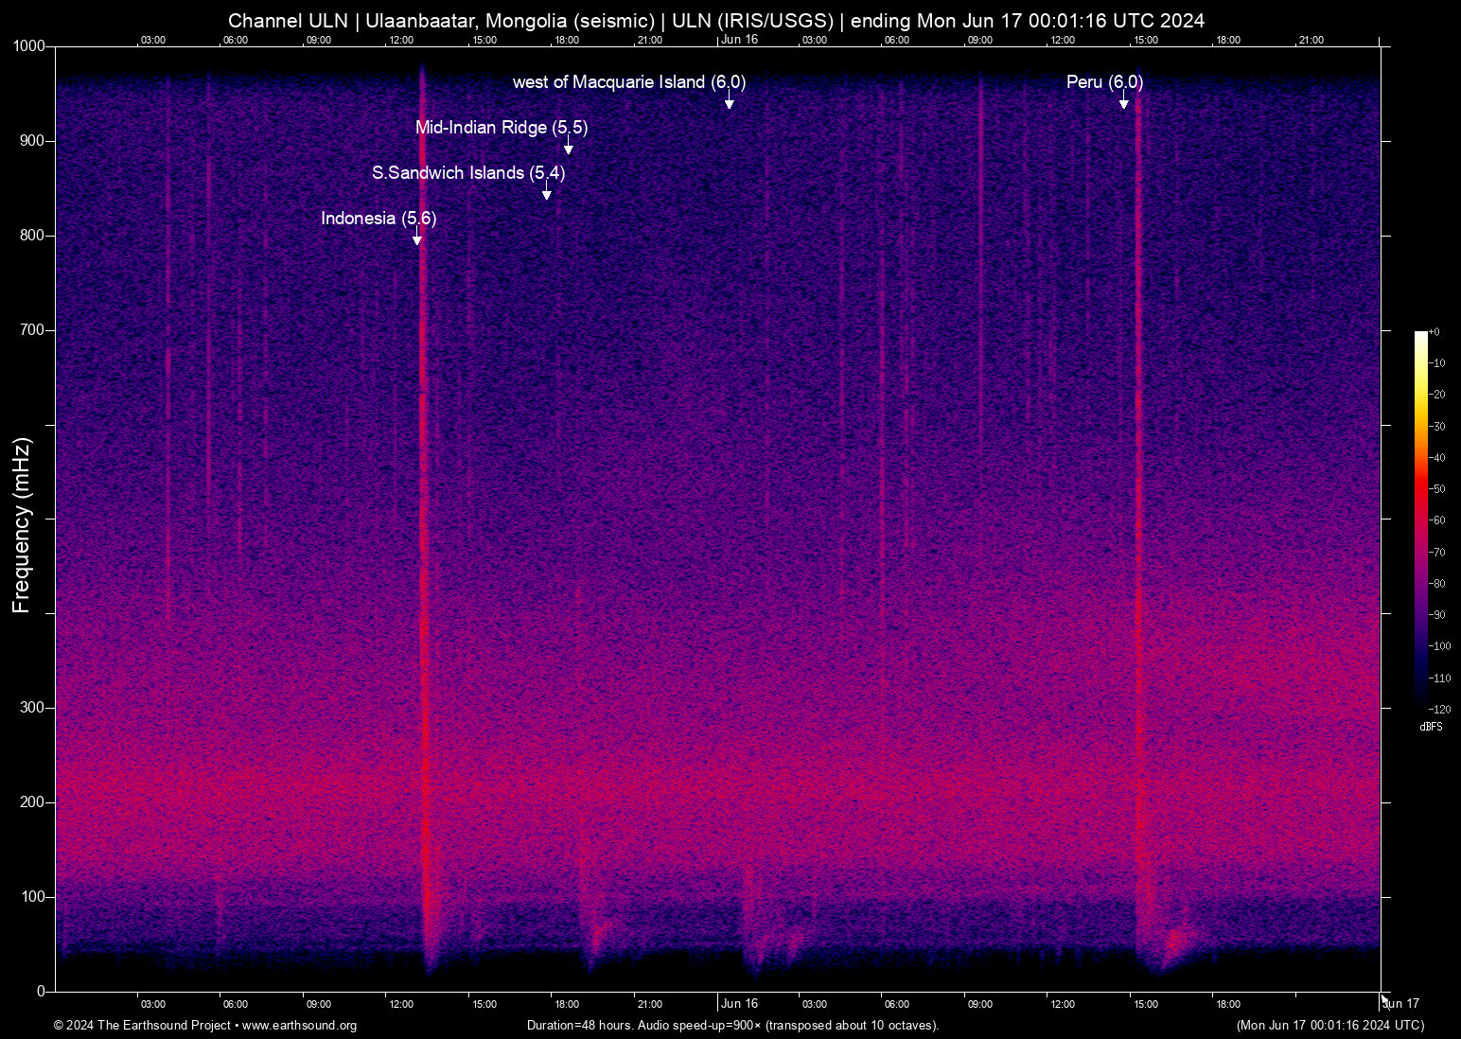1461x1039 pixels.
Task: Click the 1000 frequency axis value
Action: pos(29,45)
